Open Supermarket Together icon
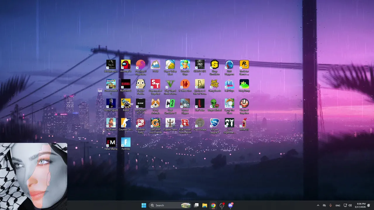The width and height of the screenshot is (374, 210). (155, 87)
